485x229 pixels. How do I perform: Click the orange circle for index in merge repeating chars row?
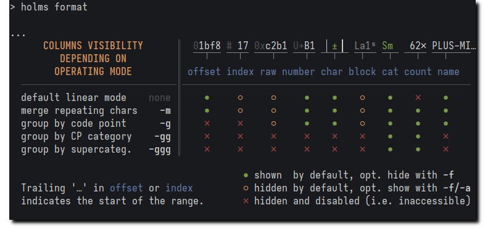point(240,110)
